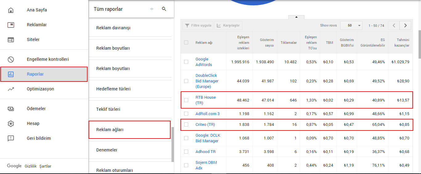Image resolution: width=421 pixels, height=174 pixels.
Task: Click the Ödemeler money icon
Action: (x=11, y=109)
